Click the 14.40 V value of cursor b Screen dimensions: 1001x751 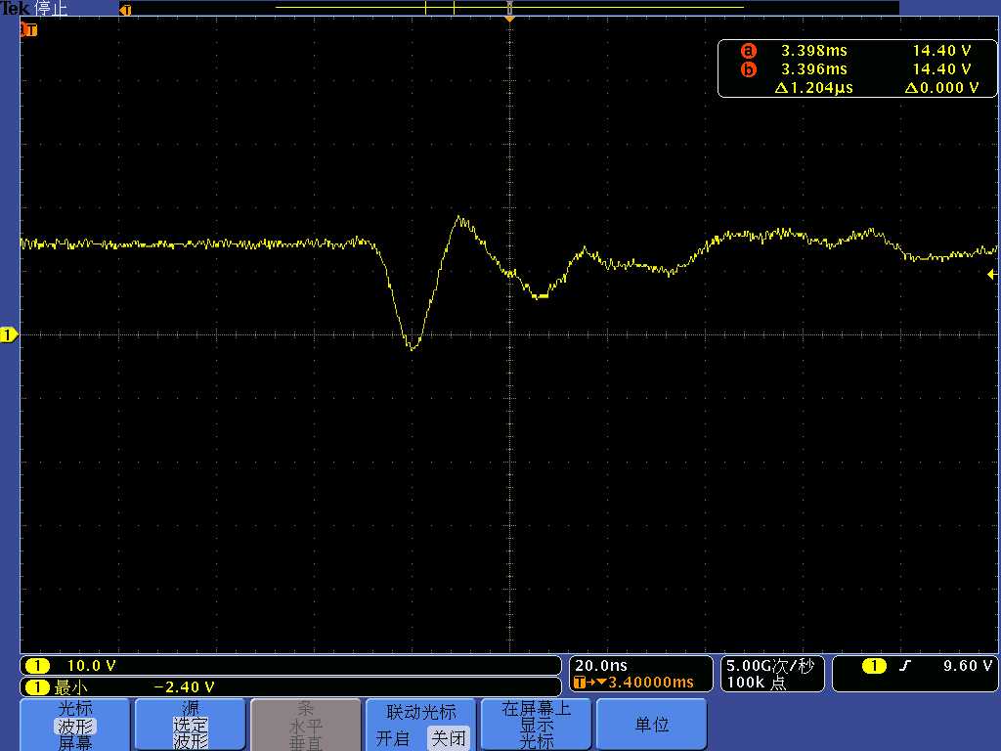(x=941, y=69)
